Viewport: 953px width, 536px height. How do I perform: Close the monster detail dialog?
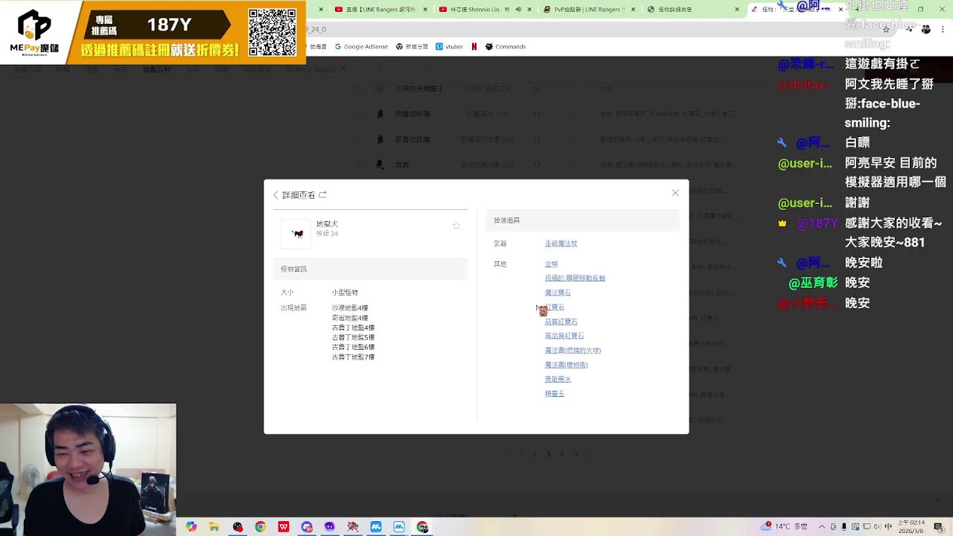(675, 193)
